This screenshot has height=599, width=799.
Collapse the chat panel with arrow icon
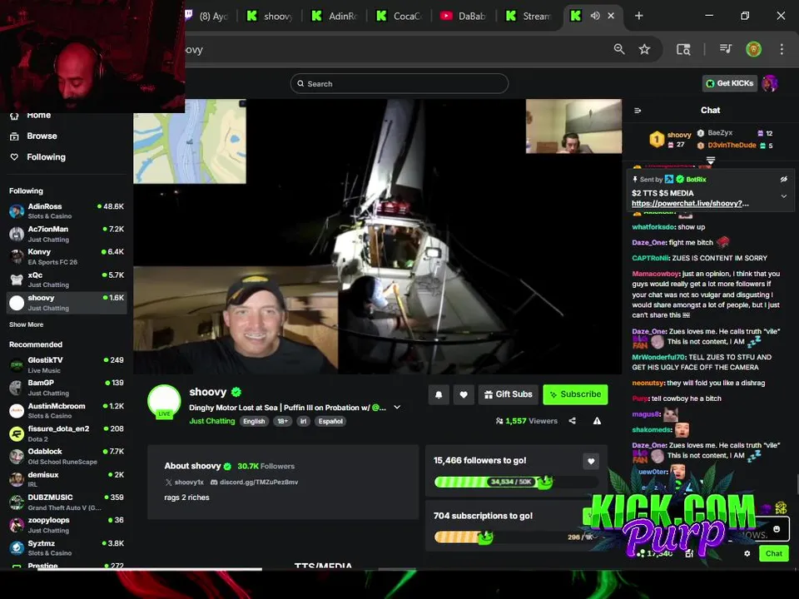coord(638,111)
